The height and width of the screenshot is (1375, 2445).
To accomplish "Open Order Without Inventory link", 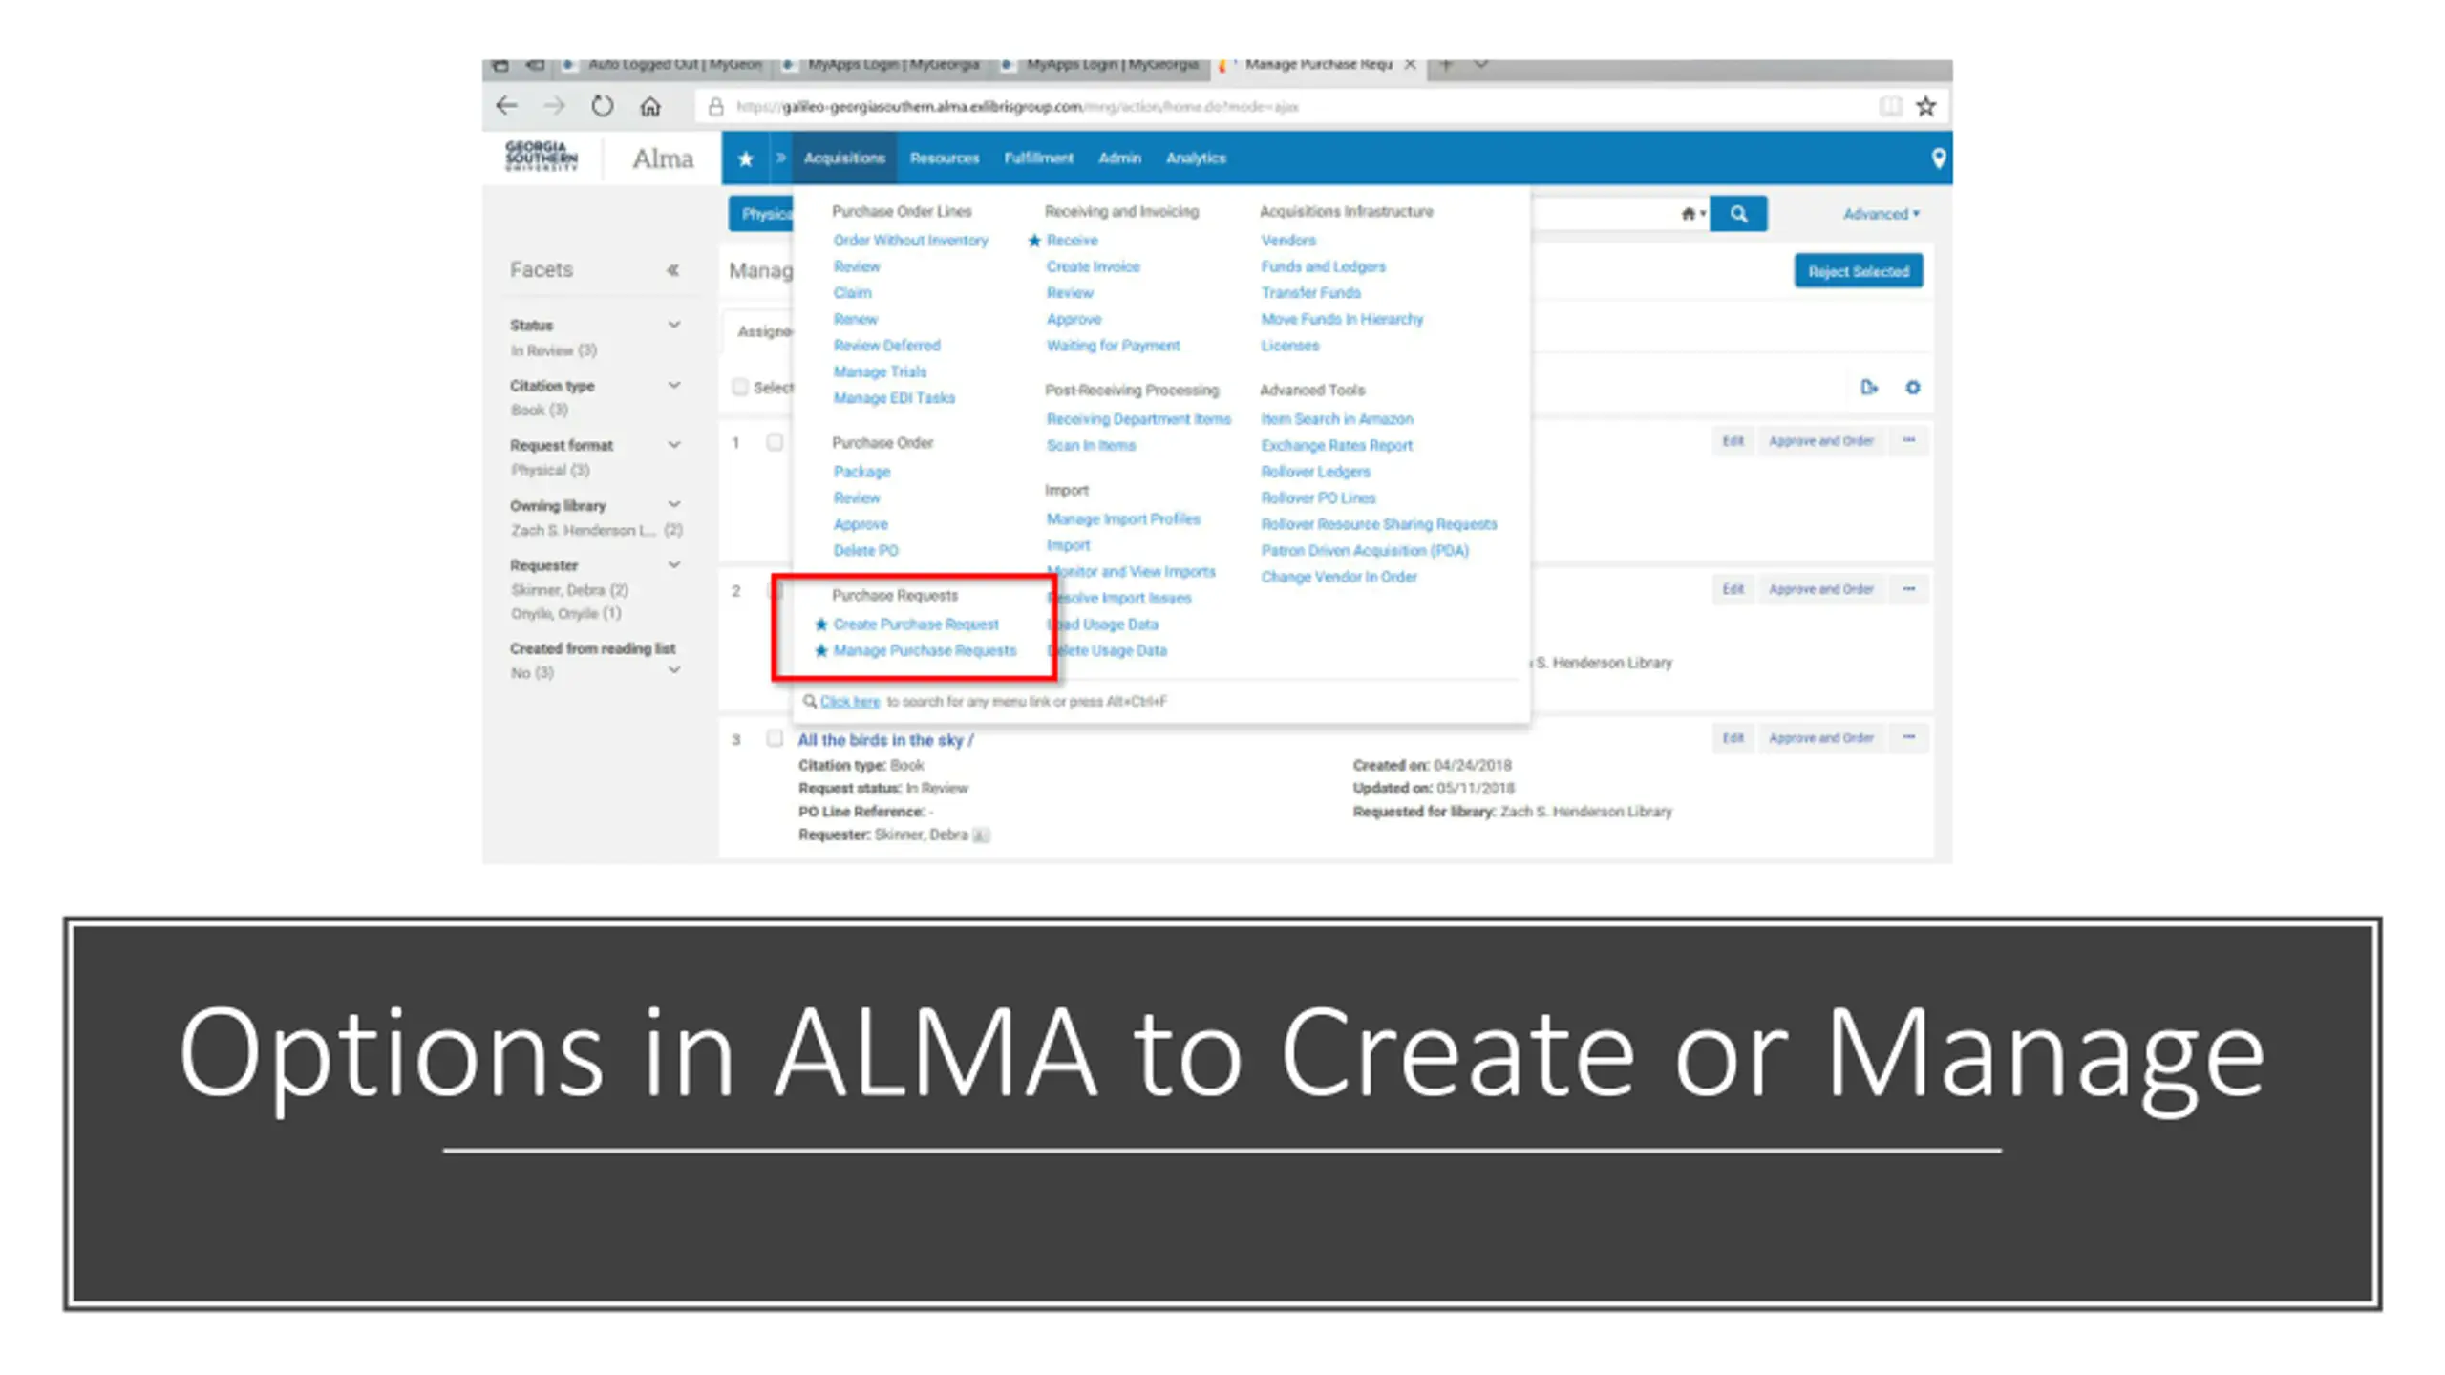I will pos(910,241).
